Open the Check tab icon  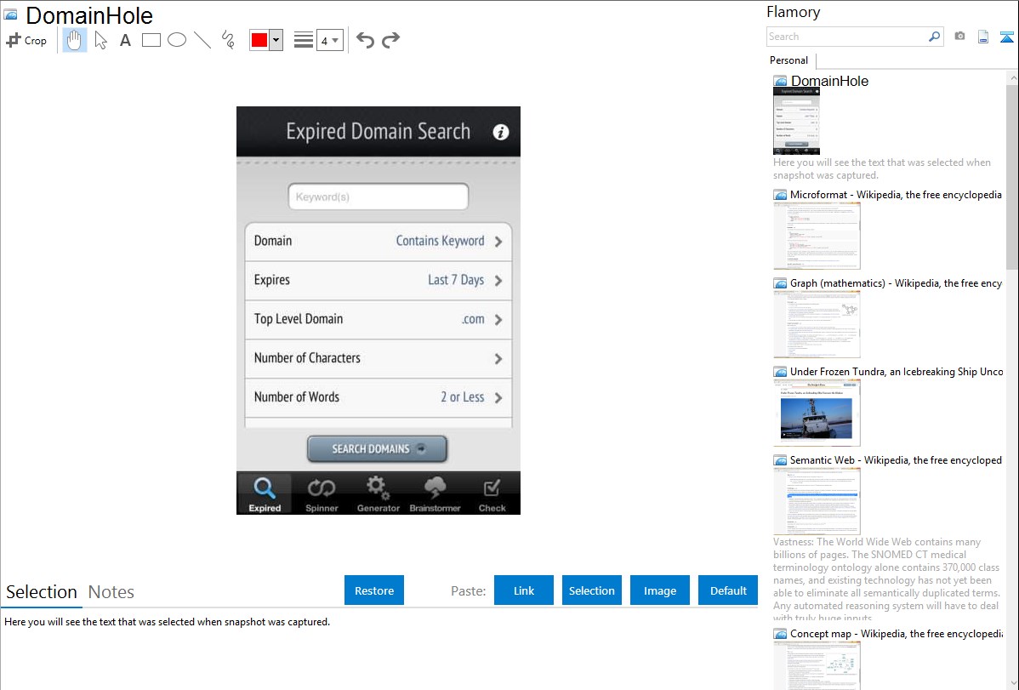pos(492,493)
